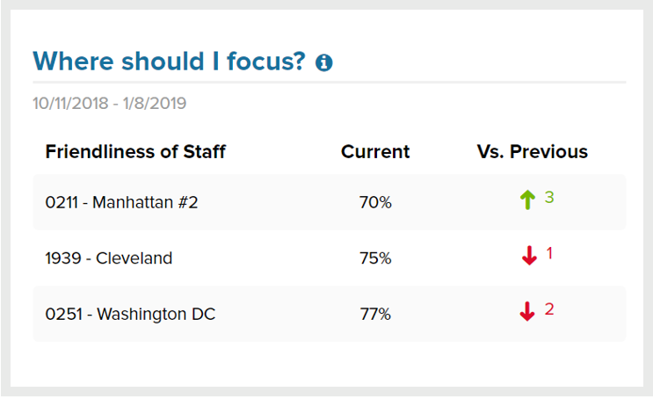
Task: Click the Vs. Previous column header
Action: (x=533, y=151)
